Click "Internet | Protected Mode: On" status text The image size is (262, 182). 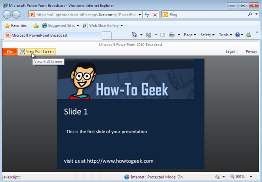157,177
